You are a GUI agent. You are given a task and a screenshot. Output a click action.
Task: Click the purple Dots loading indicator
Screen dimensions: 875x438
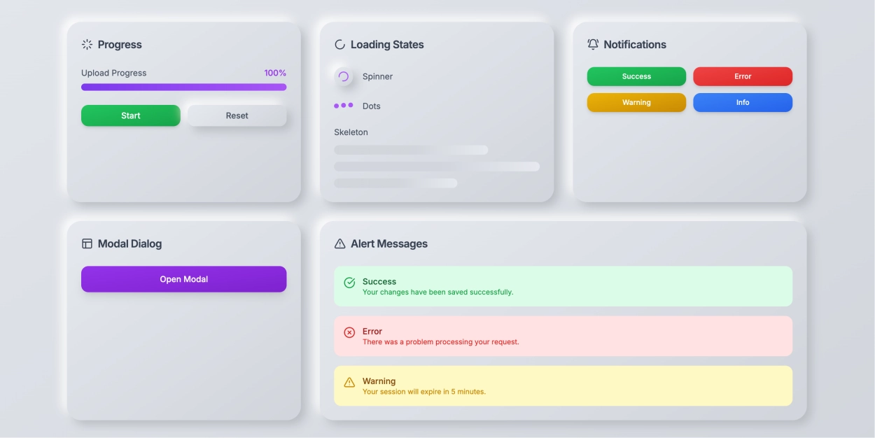[x=342, y=105]
